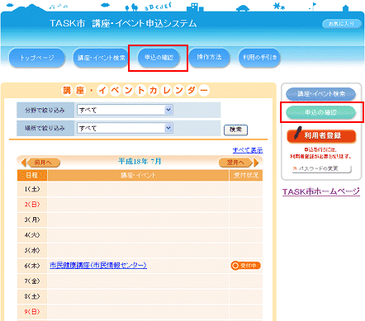The height and width of the screenshot is (321, 365).
Task: Select the 2(日) date row
Action: (140, 205)
